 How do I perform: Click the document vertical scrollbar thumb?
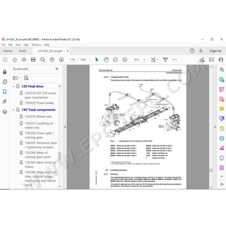pyautogui.click(x=211, y=170)
